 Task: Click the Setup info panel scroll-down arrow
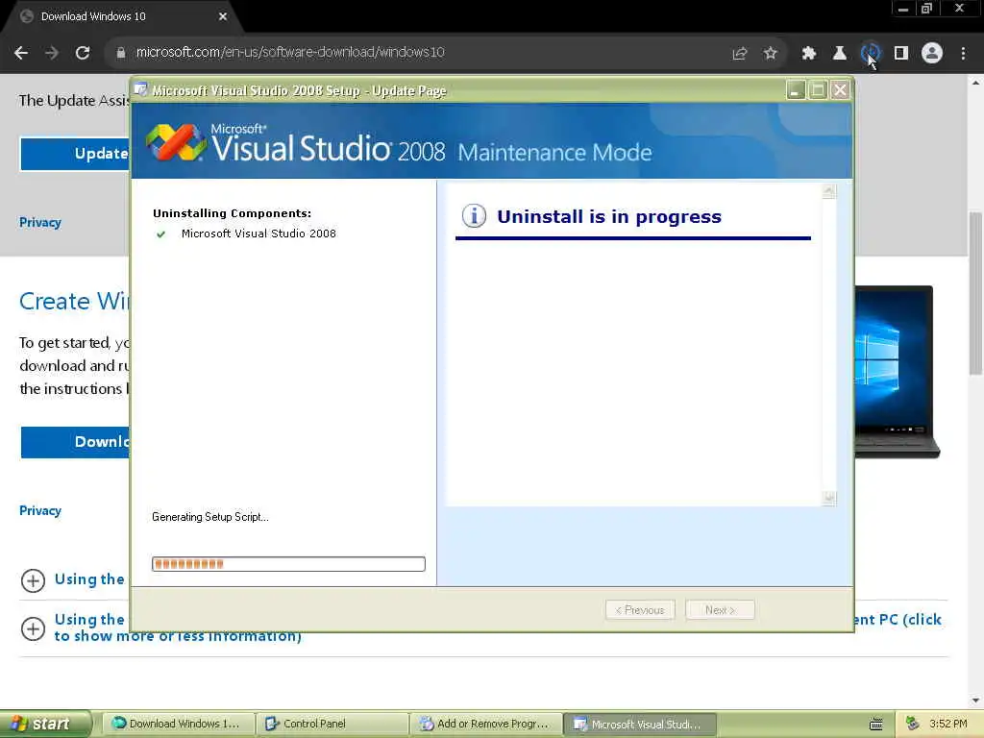829,499
